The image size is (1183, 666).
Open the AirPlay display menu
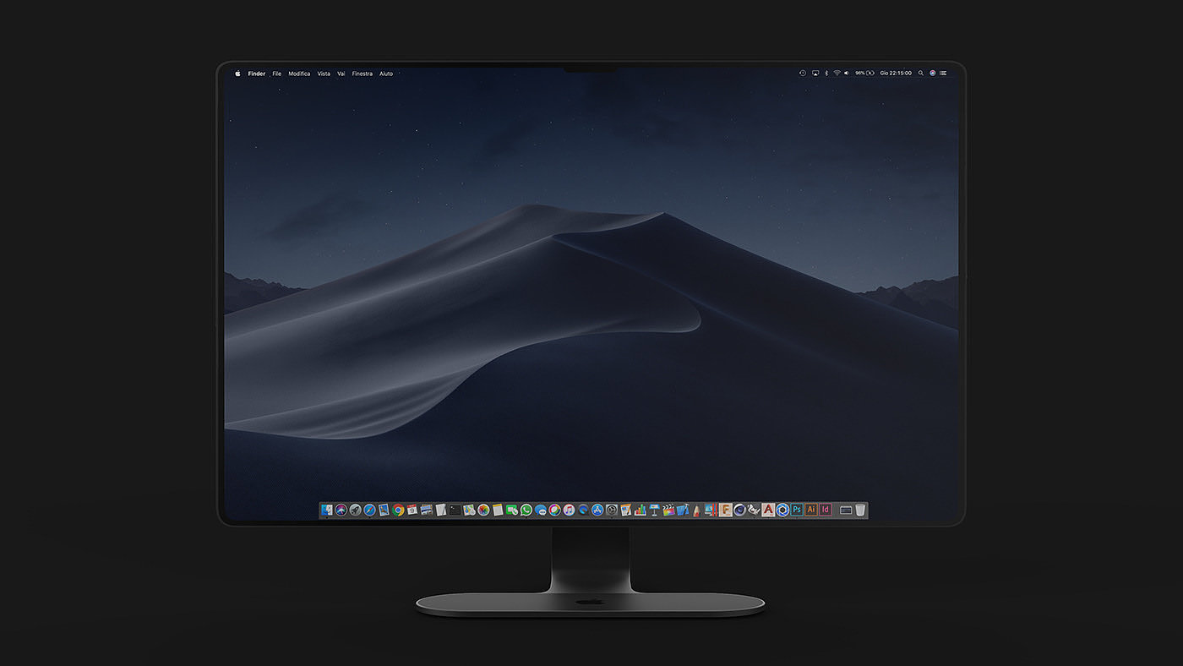[815, 74]
